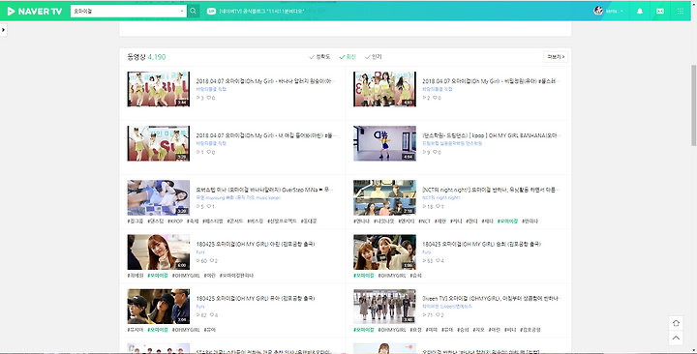Click the 더보기 button
Image resolution: width=697 pixels, height=354 pixels.
pos(556,57)
